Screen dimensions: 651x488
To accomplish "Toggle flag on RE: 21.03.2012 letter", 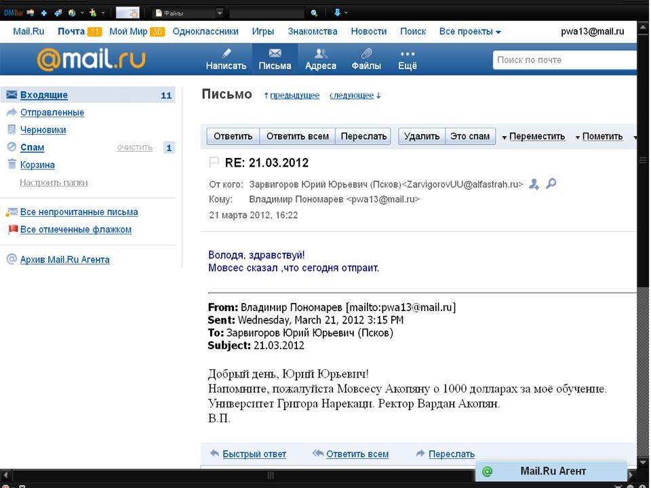I will [214, 162].
